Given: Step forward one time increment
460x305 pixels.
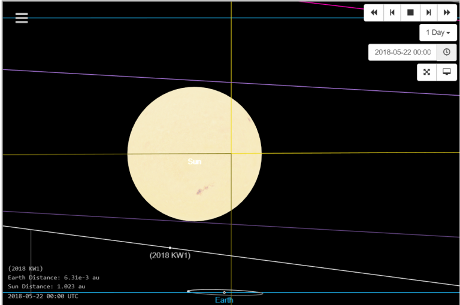Looking at the screenshot, I should pos(429,13).
